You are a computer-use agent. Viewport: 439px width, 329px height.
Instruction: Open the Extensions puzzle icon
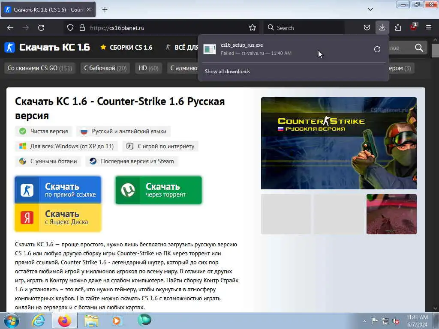398,28
